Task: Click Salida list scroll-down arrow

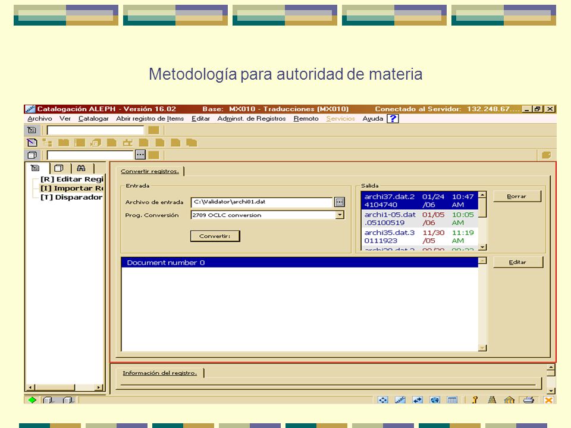Action: click(x=482, y=247)
